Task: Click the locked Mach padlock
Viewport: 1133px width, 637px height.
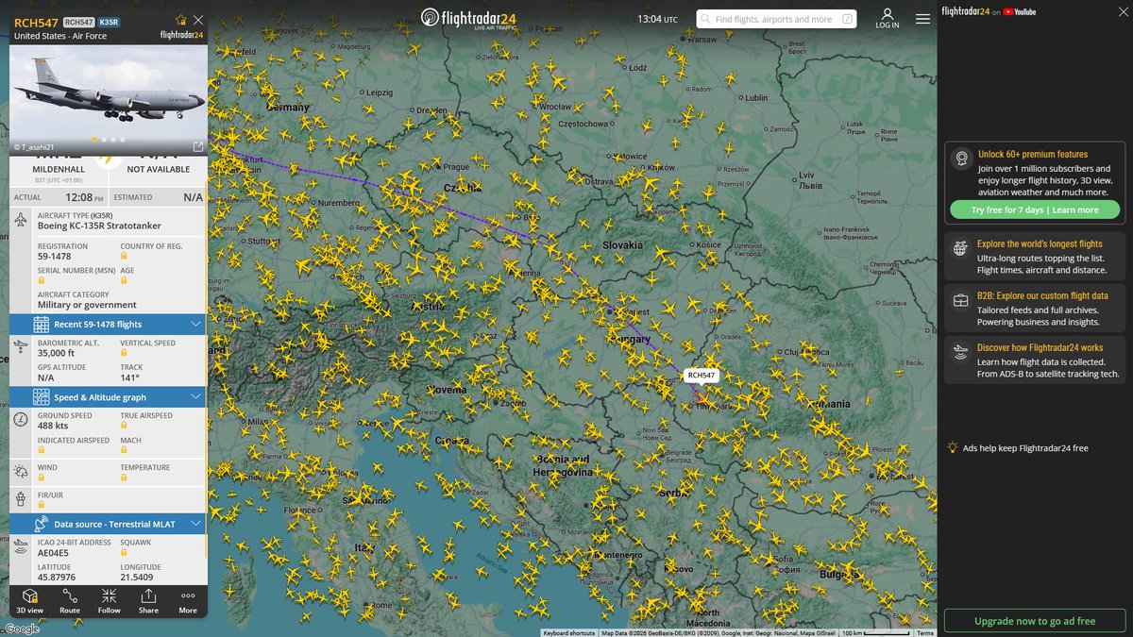Action: click(124, 450)
